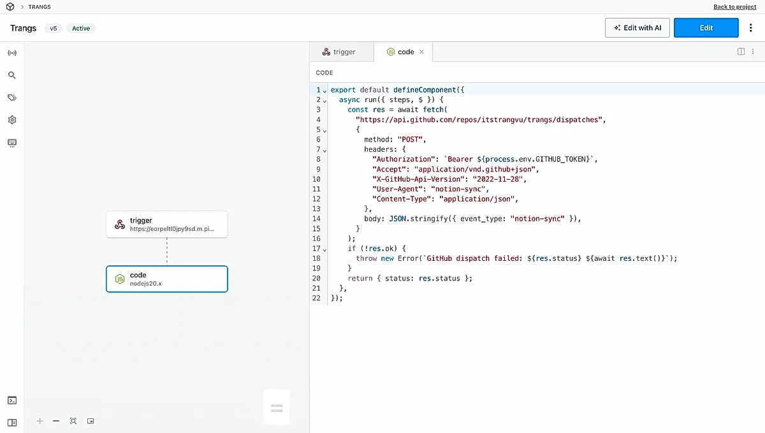Fit workflow to view with magnifier frame icon
The height and width of the screenshot is (433, 765).
pyautogui.click(x=73, y=421)
